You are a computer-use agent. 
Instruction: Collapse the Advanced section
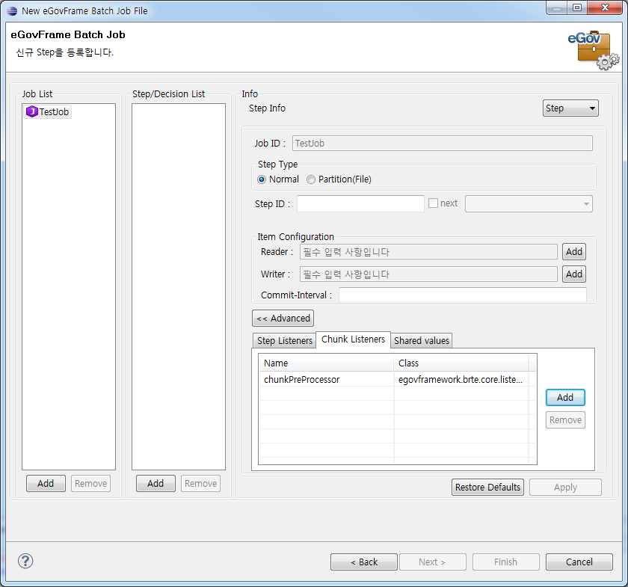283,318
